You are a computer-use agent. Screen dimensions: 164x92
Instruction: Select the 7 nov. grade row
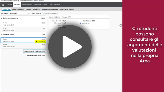pos(23,29)
